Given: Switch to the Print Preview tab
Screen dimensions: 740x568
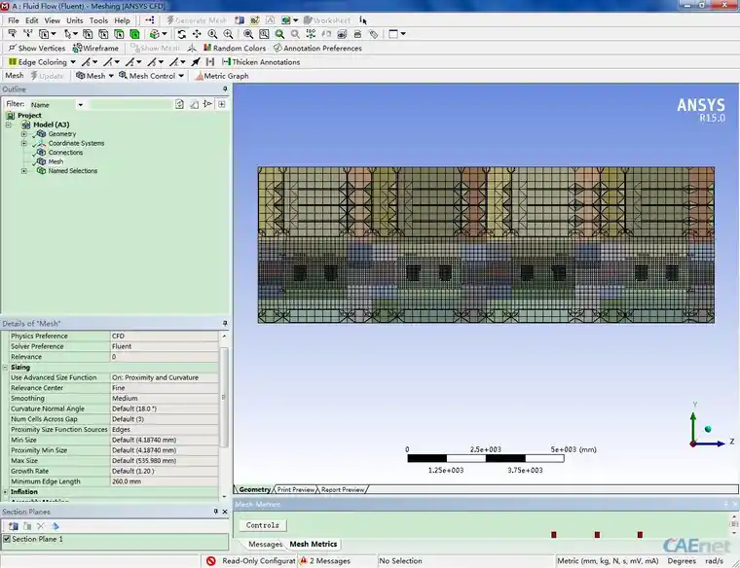Looking at the screenshot, I should click(x=295, y=490).
